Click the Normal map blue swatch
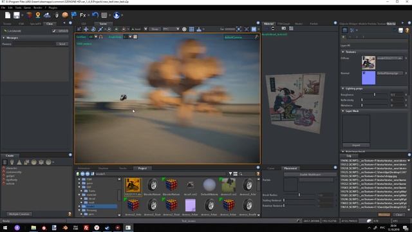This screenshot has width=412, height=232. pos(368,77)
